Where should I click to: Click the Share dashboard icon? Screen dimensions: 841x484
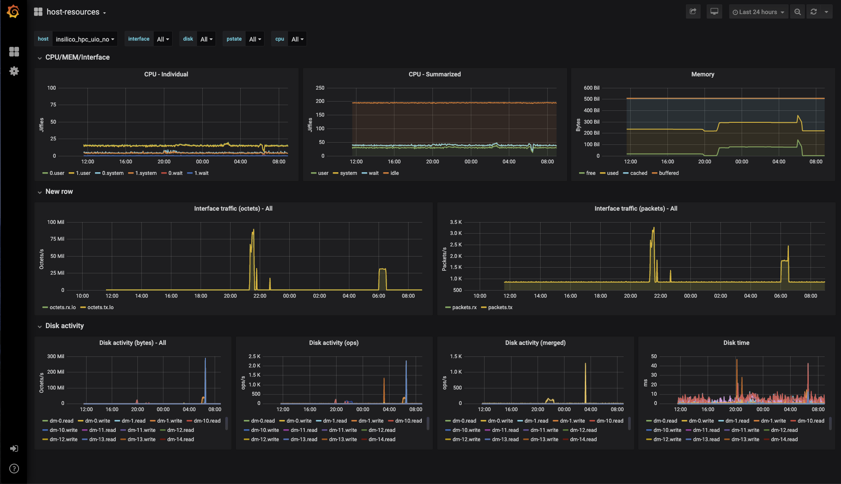(x=693, y=12)
